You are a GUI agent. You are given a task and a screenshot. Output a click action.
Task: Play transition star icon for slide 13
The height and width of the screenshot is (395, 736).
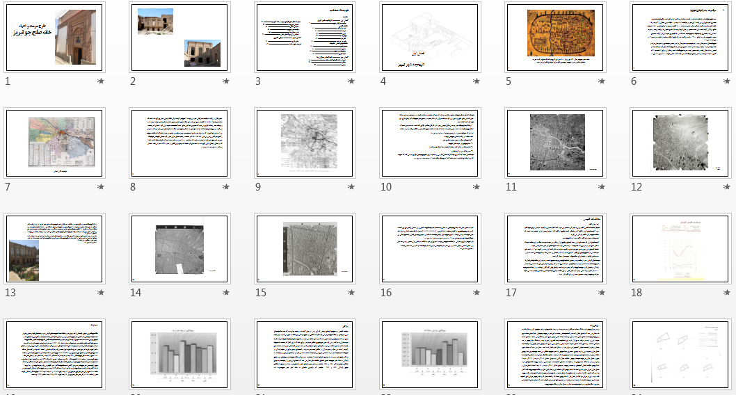click(x=101, y=292)
